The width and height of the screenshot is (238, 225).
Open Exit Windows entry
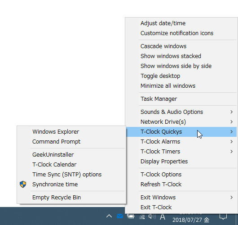(181, 198)
